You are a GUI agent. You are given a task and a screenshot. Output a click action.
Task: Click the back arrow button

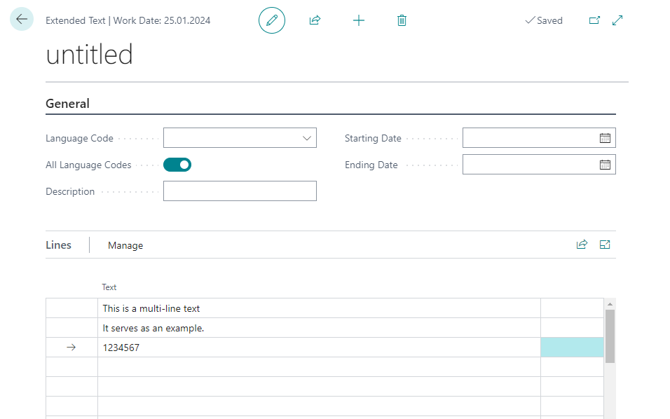(22, 20)
